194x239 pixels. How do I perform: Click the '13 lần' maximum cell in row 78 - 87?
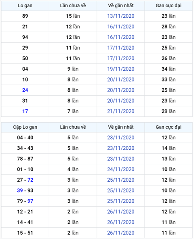[169, 159]
